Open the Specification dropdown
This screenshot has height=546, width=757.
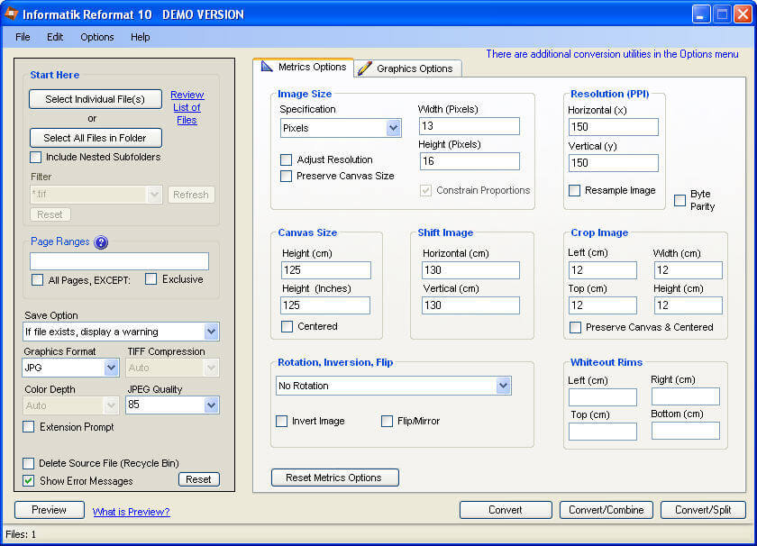point(392,127)
